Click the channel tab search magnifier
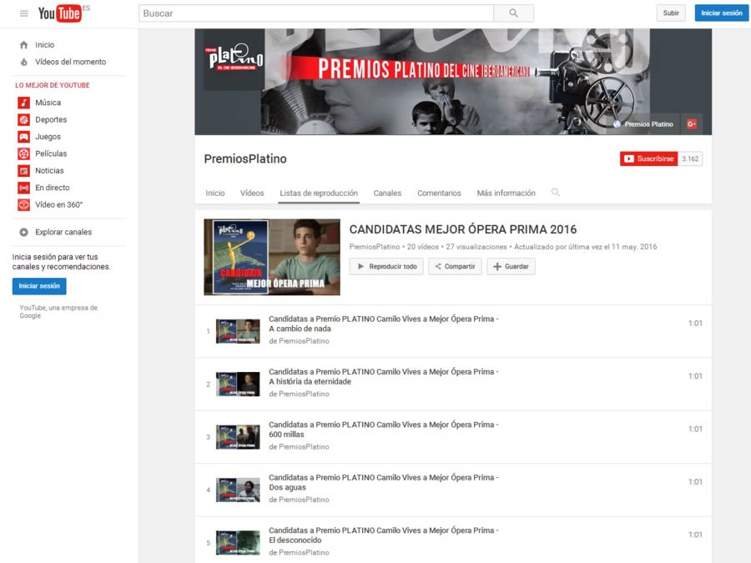 [x=555, y=193]
